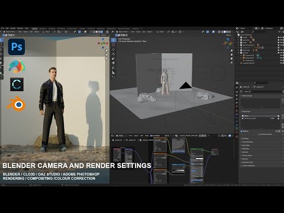This screenshot has height=213, width=284.
Task: Open Object Data properties tab
Action: tap(237, 128)
